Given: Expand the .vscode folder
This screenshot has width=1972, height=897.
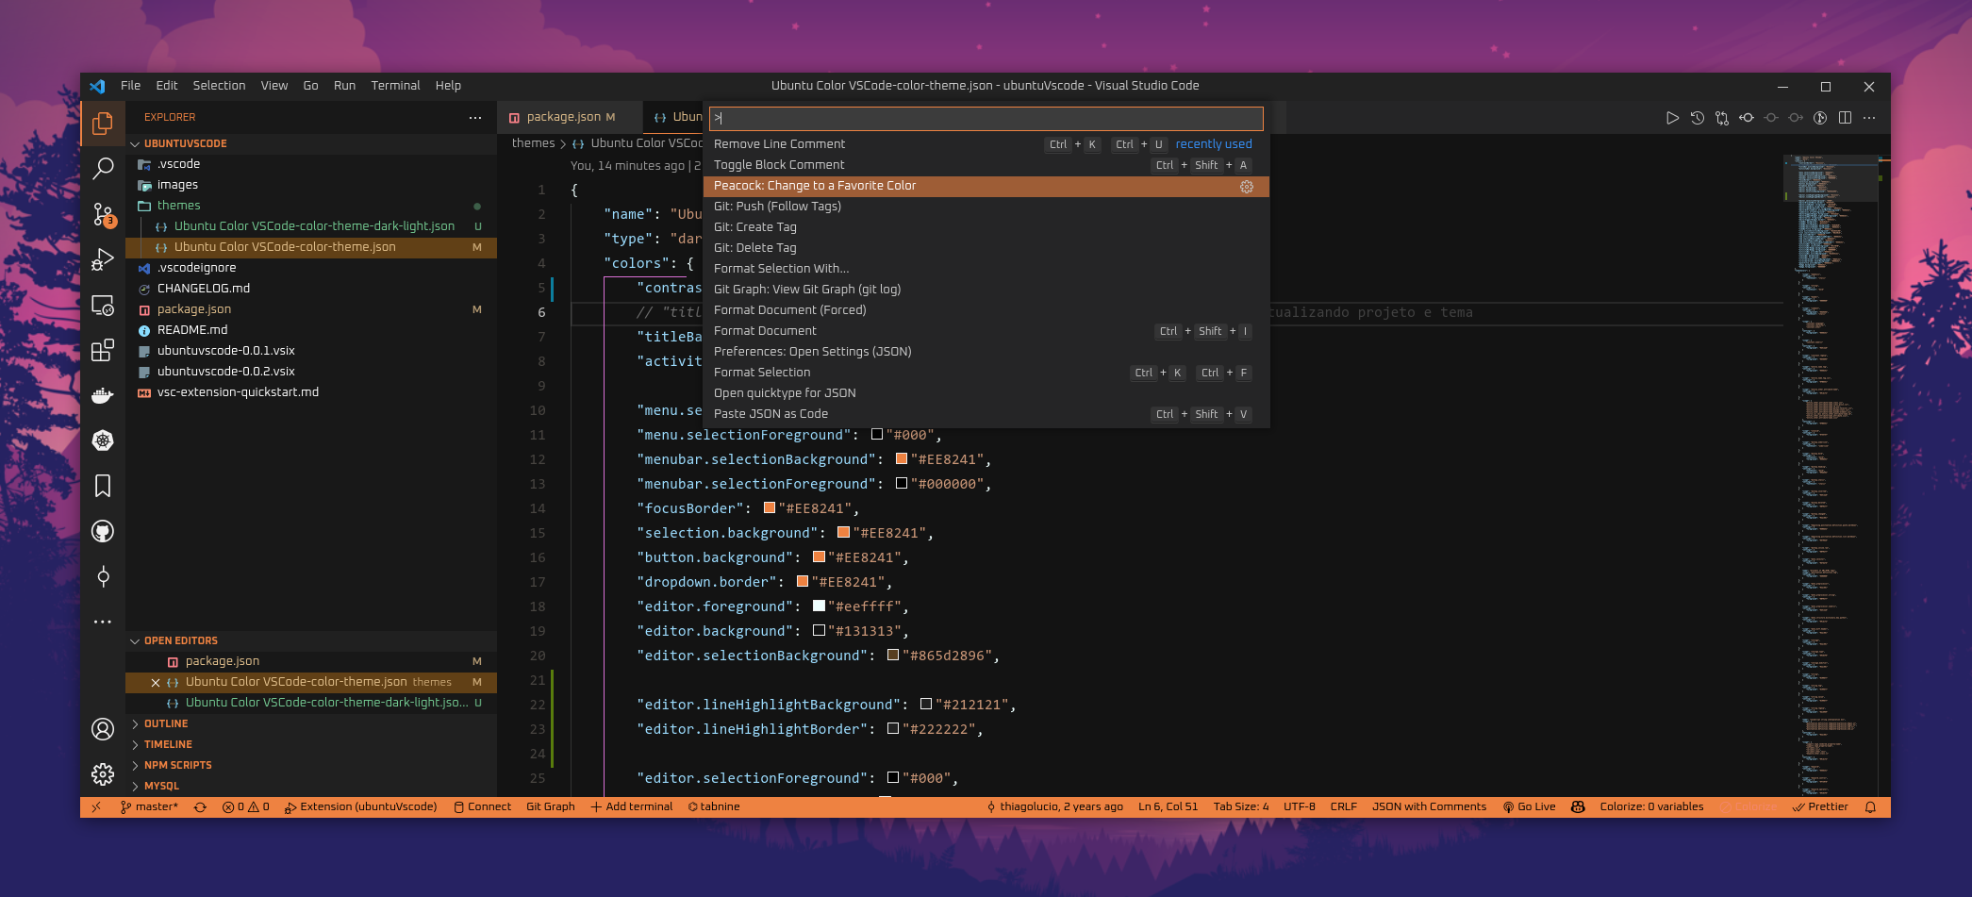Looking at the screenshot, I should [x=311, y=164].
